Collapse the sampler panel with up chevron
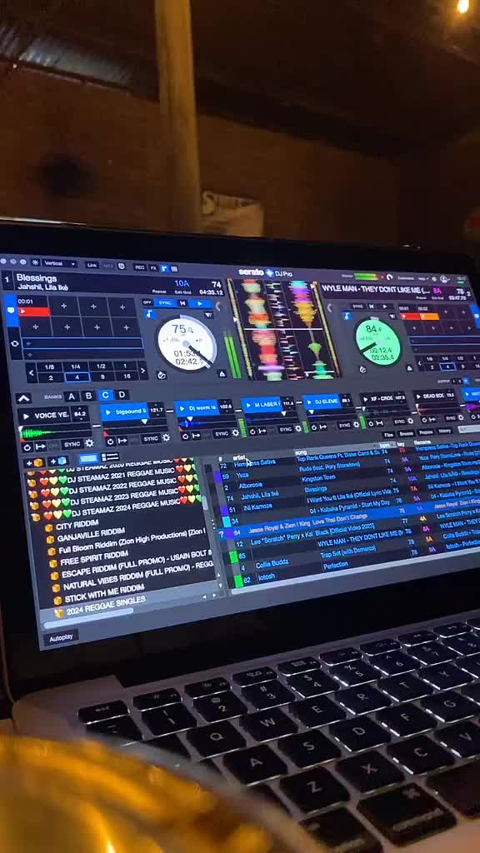This screenshot has width=480, height=853. click(x=23, y=399)
